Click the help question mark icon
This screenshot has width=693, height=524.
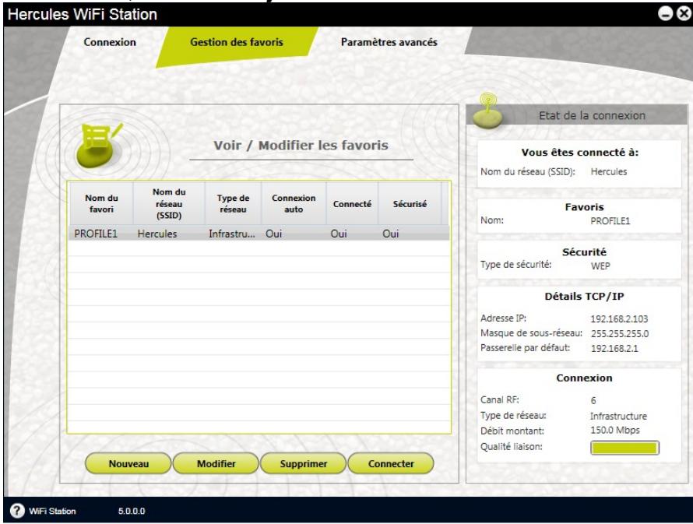tap(17, 511)
